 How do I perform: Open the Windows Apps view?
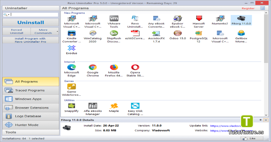(x=31, y=99)
